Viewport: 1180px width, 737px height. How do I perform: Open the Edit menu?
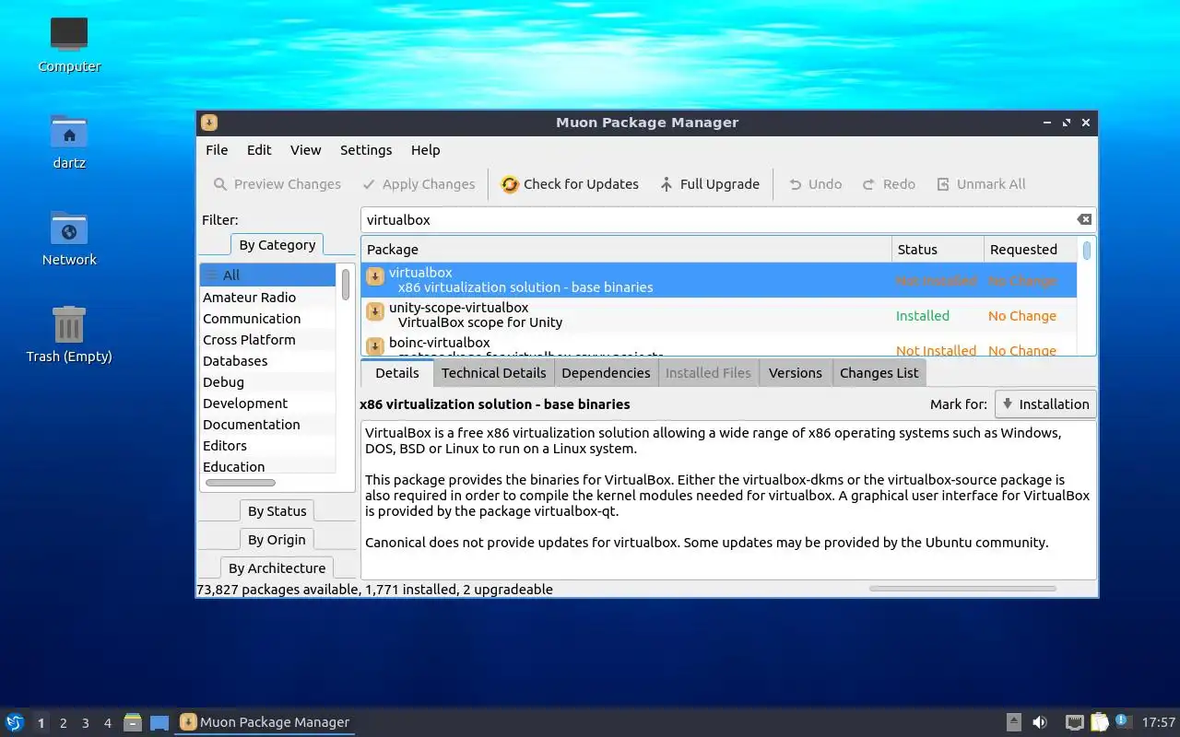click(259, 150)
